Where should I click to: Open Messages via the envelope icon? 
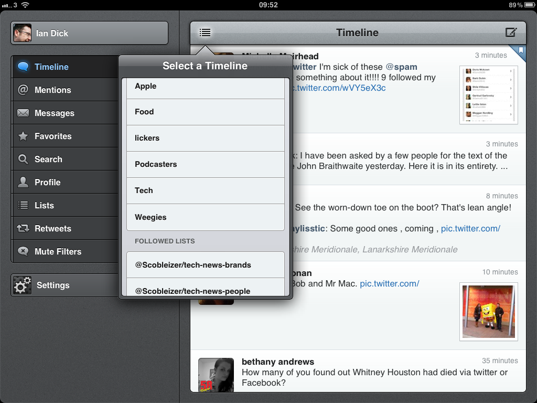23,113
